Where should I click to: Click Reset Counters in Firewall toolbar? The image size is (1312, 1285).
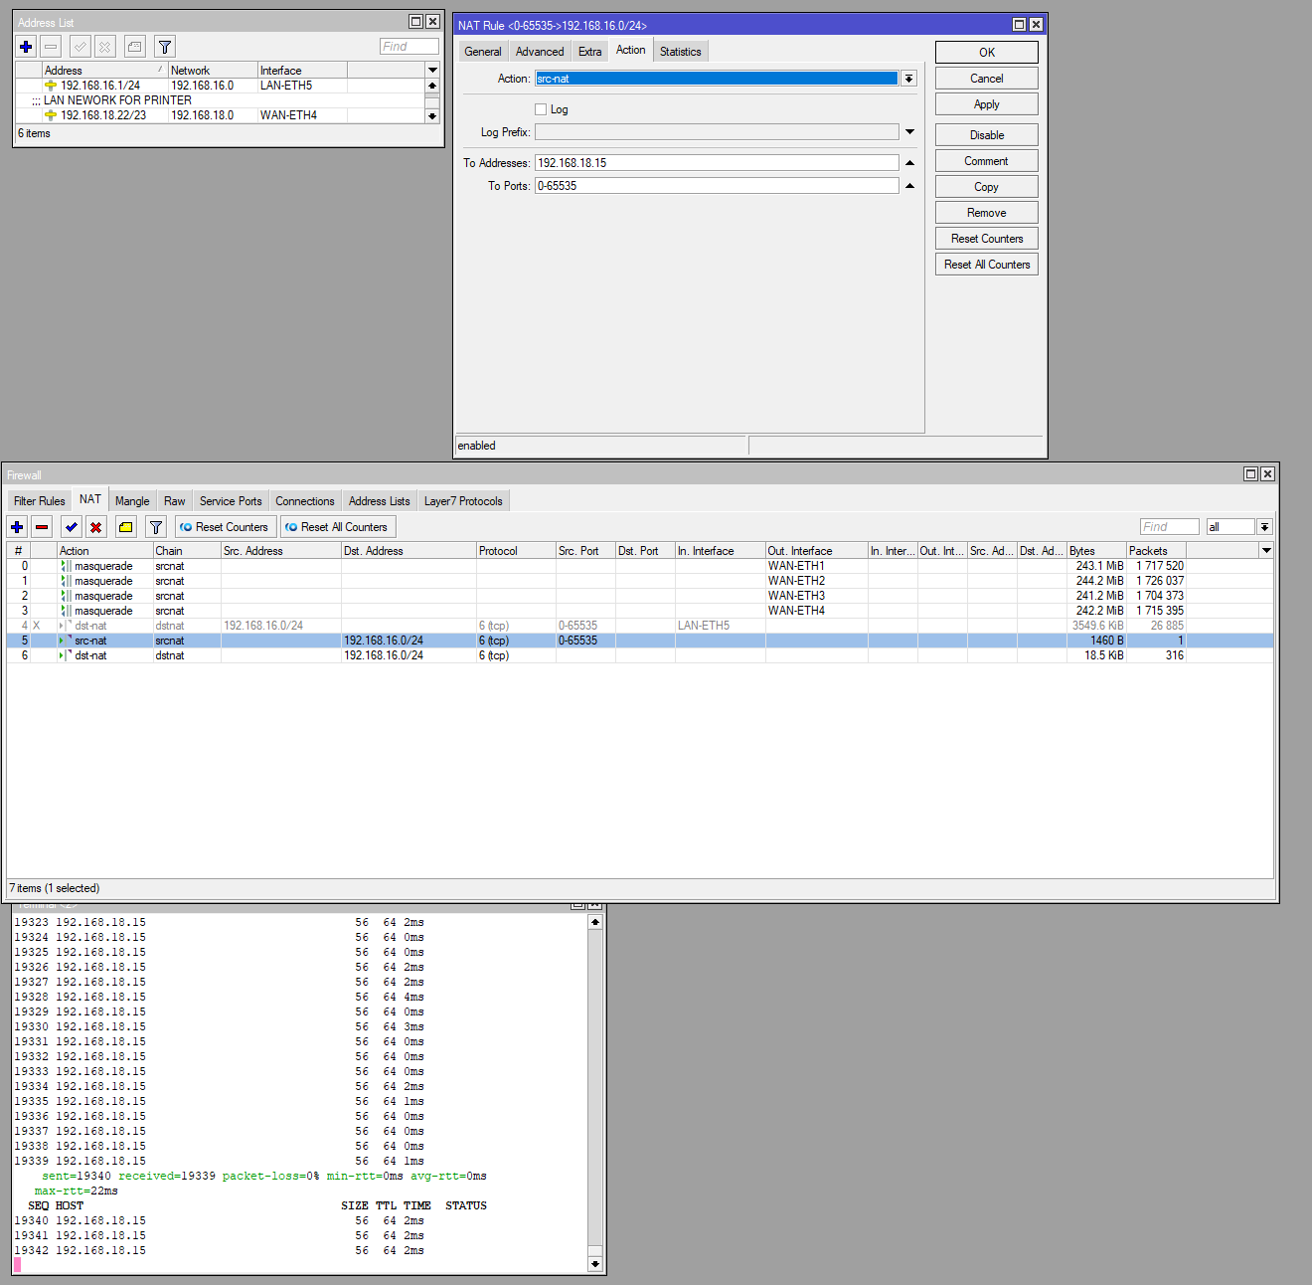[x=225, y=527]
